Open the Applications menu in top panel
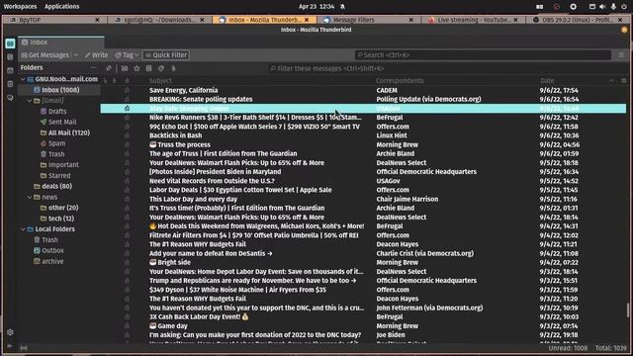The height and width of the screenshot is (356, 633). tap(61, 7)
